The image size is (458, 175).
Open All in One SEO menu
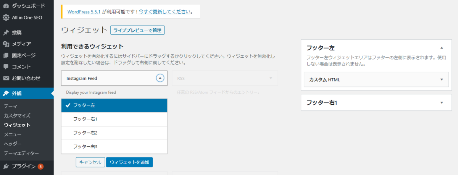pyautogui.click(x=27, y=18)
